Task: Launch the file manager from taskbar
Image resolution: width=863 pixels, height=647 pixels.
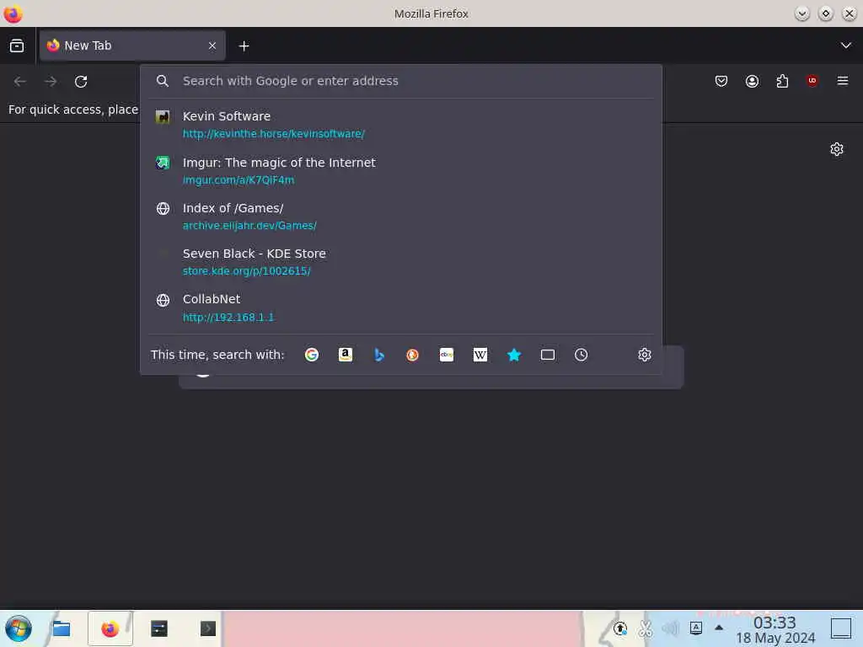Action: (x=61, y=628)
